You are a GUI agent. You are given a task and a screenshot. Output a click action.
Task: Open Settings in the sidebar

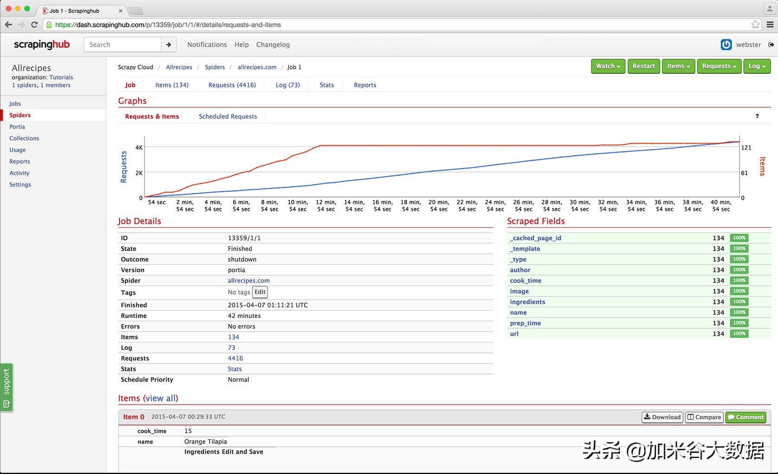20,185
